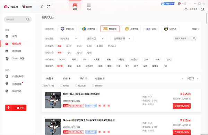Image resolution: width=208 pixels, height=135 pixels.
Task: Select the 穿越火线 game button
Action: [x=67, y=29]
